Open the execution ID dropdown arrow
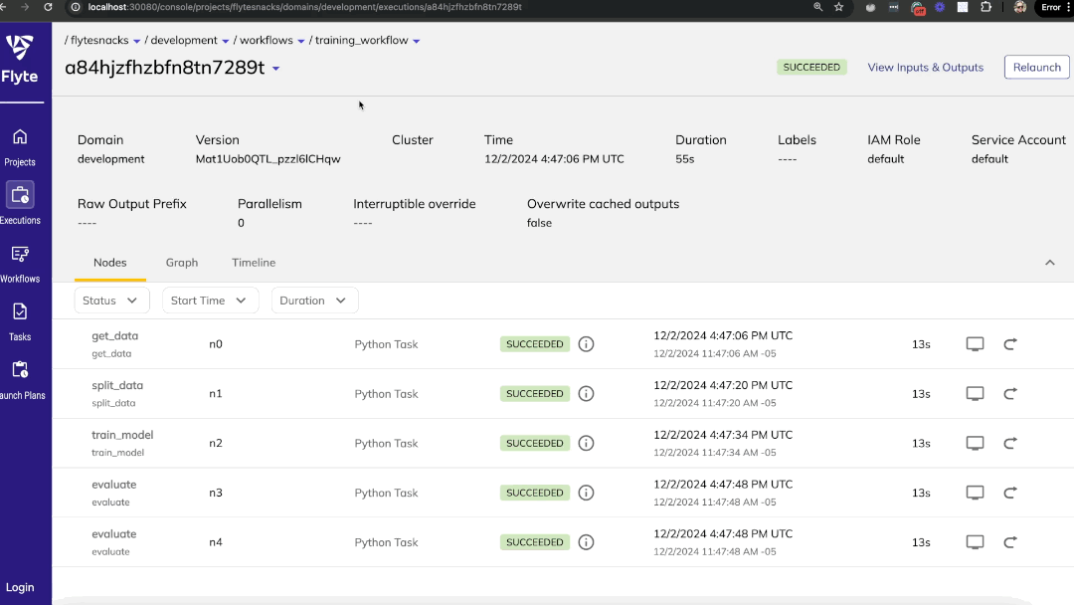The image size is (1074, 605). point(276,69)
